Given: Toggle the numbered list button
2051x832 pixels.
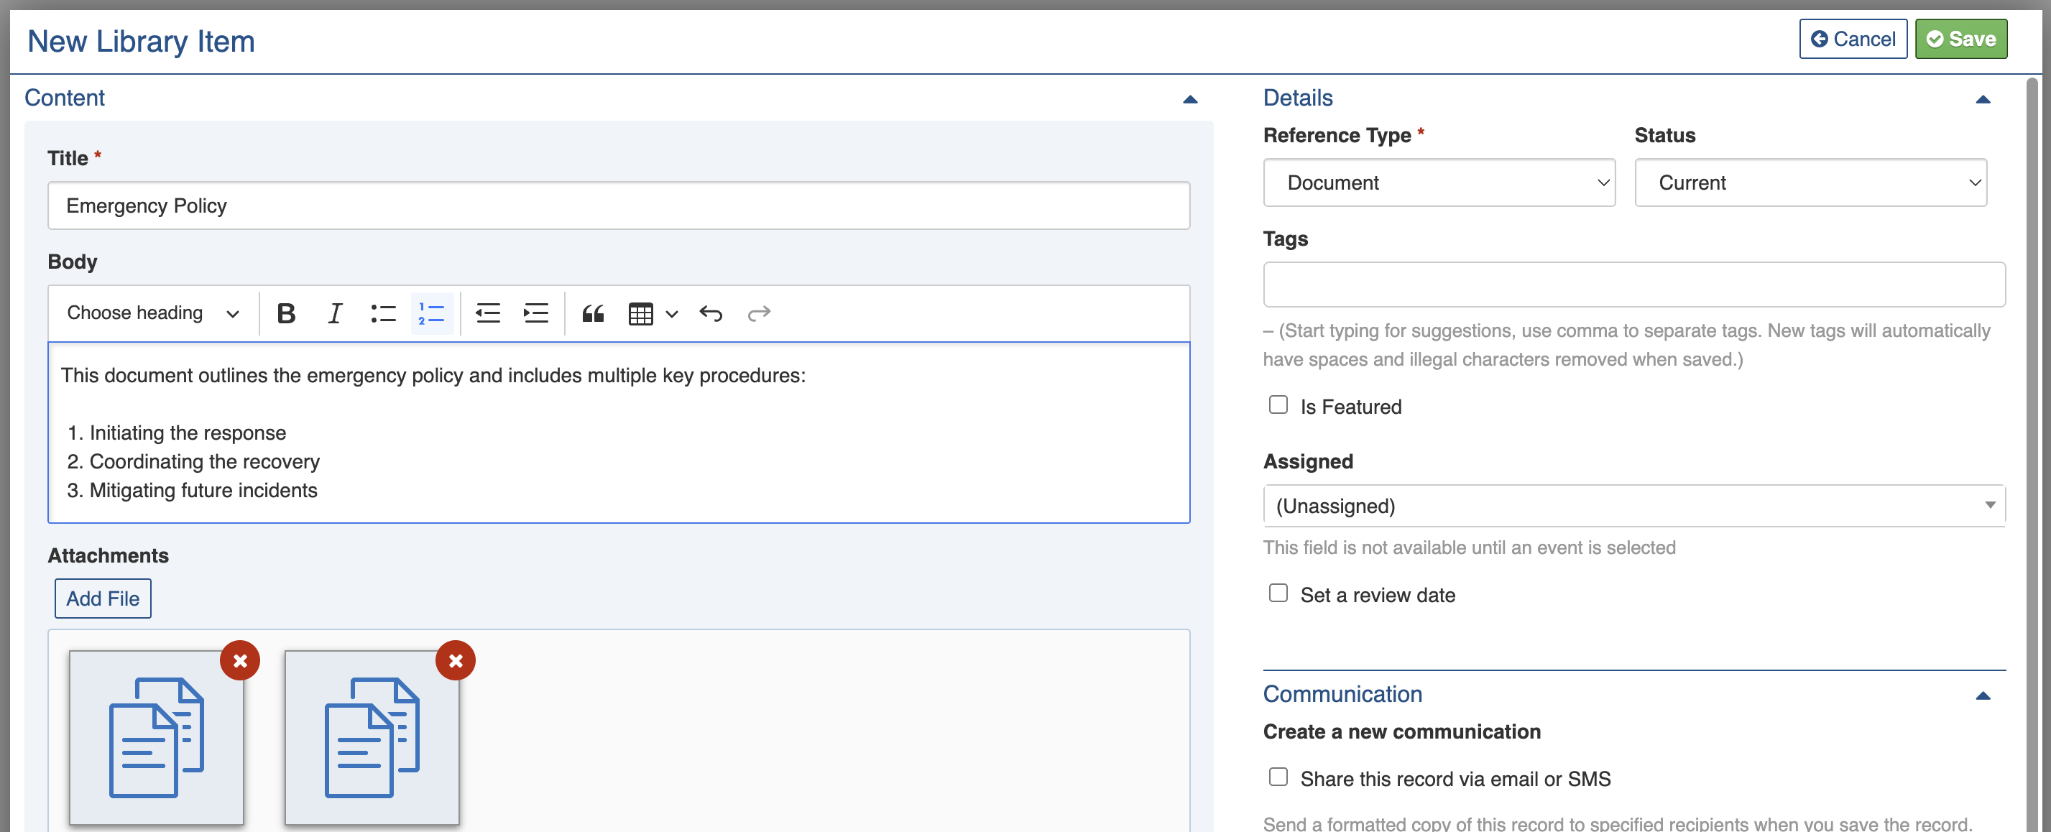Looking at the screenshot, I should [x=431, y=314].
